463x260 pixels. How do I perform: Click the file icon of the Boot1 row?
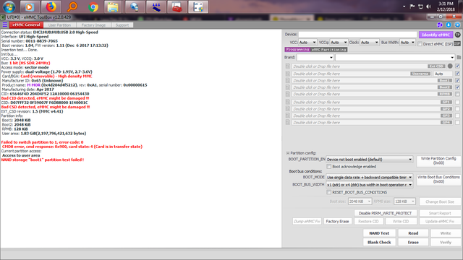(288, 80)
